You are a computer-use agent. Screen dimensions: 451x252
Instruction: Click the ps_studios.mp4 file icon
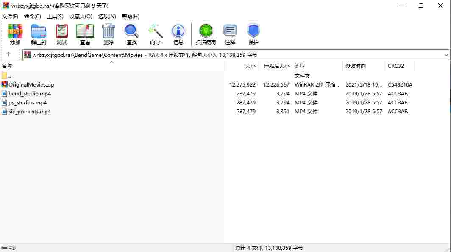4,103
